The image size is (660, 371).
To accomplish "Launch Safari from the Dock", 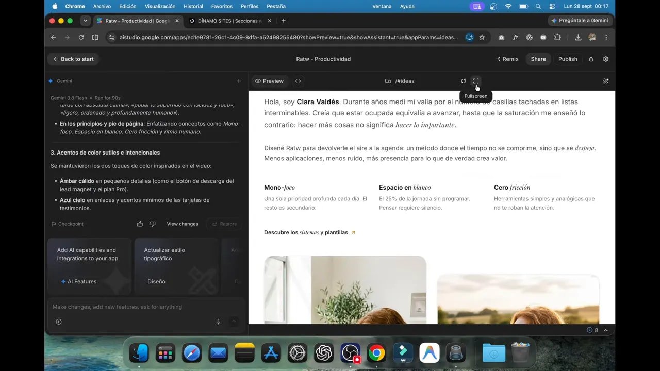I will [192, 353].
